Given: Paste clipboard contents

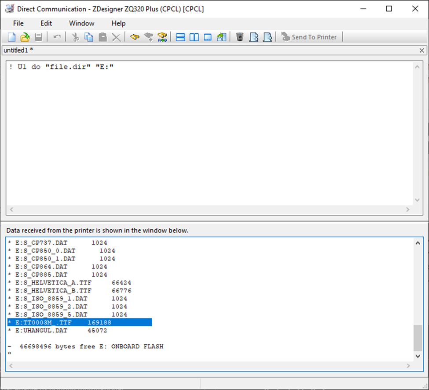Looking at the screenshot, I should tap(102, 37).
